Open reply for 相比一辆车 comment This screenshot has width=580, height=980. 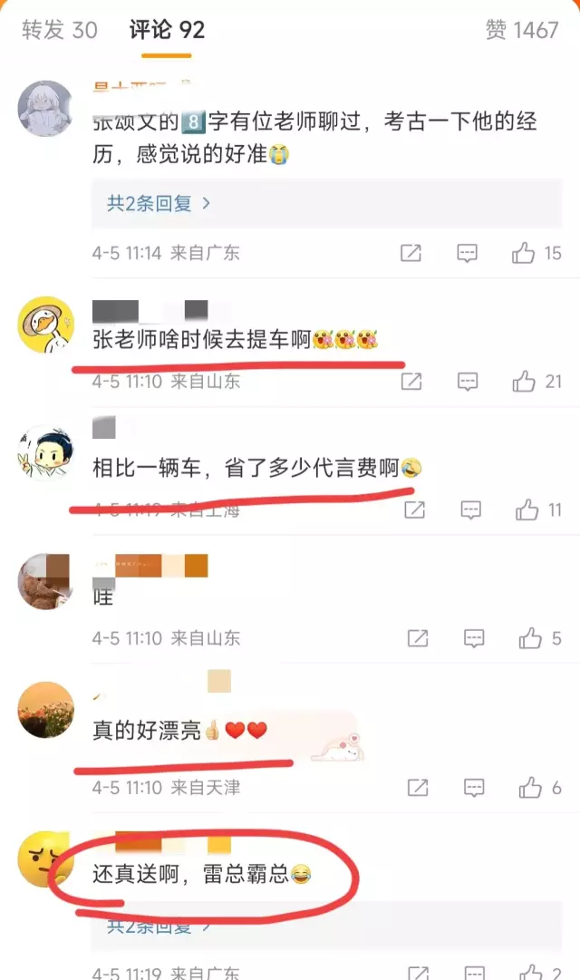pos(470,510)
